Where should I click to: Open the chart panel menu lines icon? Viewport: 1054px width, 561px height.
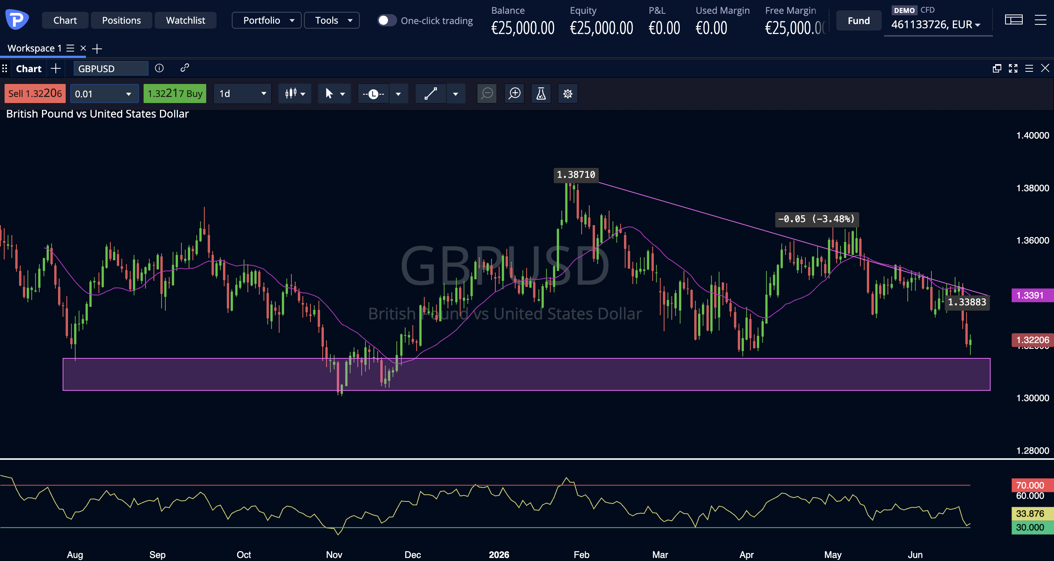pyautogui.click(x=1029, y=68)
